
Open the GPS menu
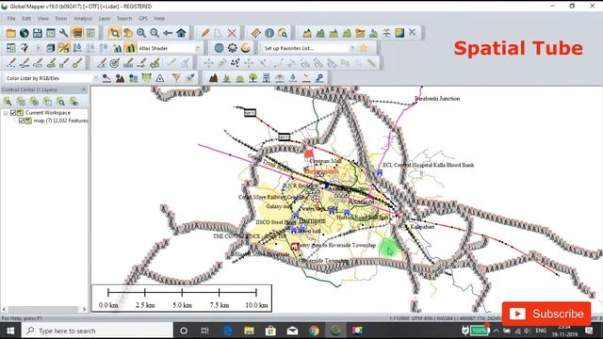[x=143, y=19]
